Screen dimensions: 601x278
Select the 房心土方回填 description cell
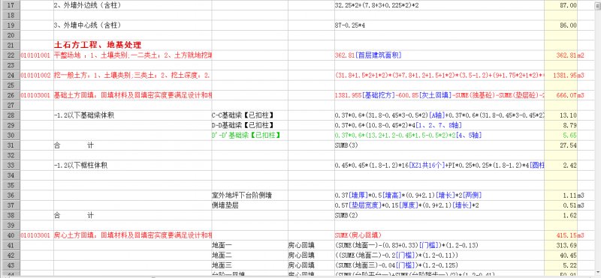(x=133, y=235)
